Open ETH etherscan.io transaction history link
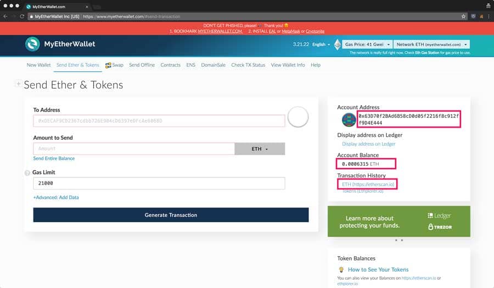Image resolution: width=494 pixels, height=288 pixels. click(368, 185)
